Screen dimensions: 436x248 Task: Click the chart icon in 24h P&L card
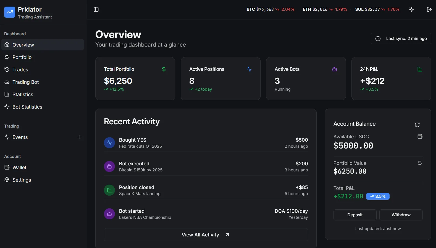coord(420,69)
